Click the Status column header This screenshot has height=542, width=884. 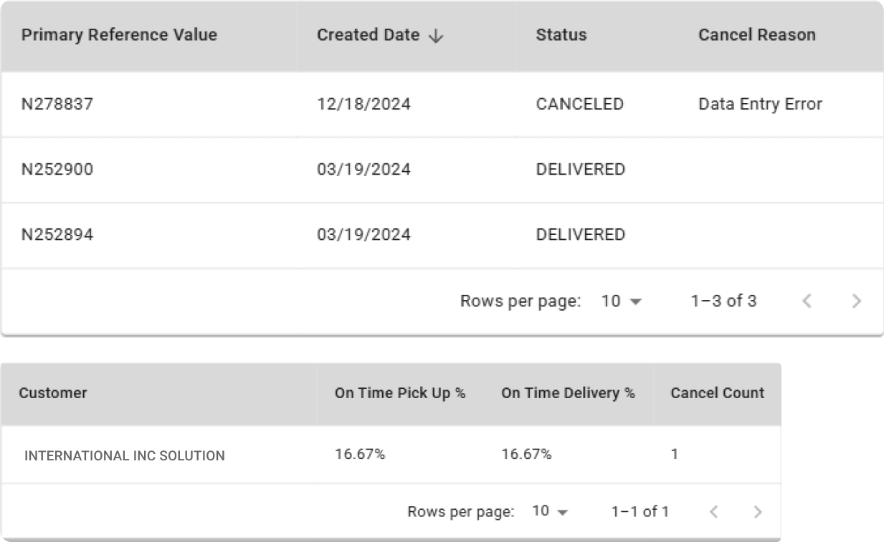[x=561, y=35]
